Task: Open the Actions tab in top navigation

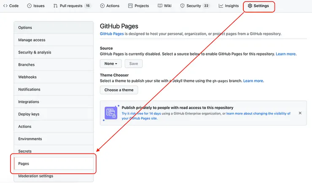Action: tap(110, 6)
